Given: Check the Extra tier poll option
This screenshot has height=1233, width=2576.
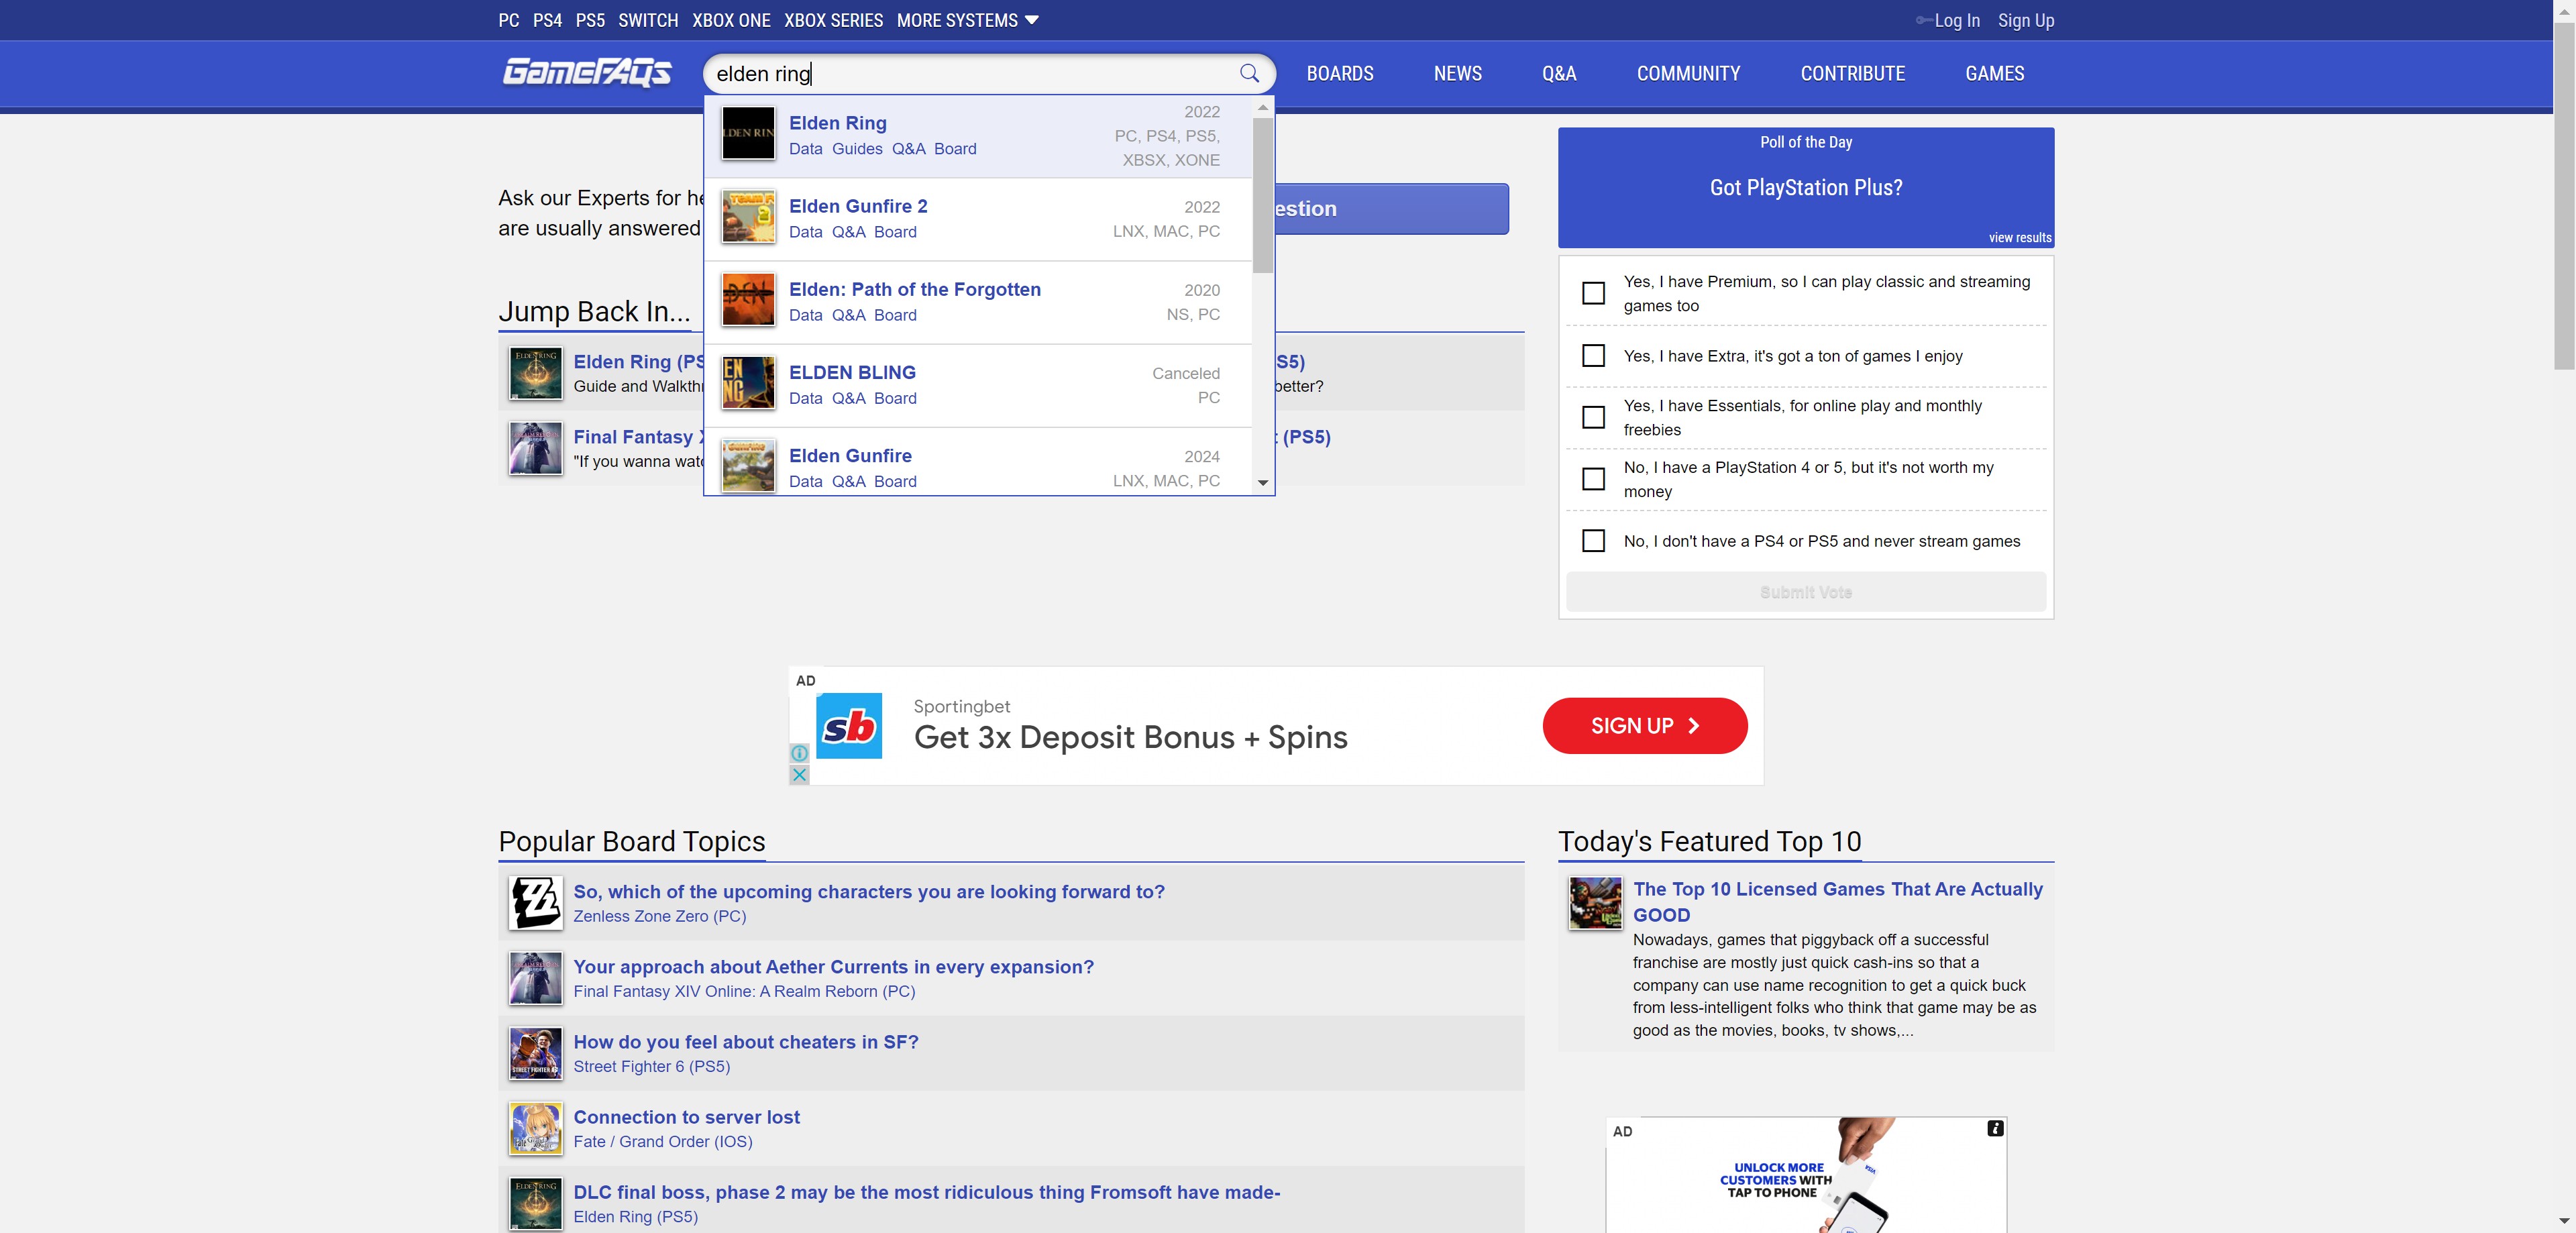Looking at the screenshot, I should tap(1593, 356).
